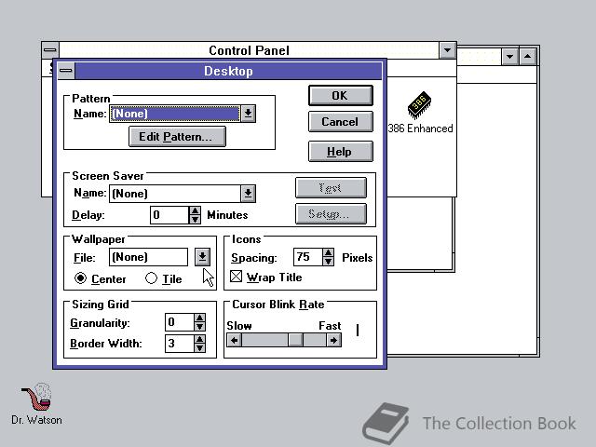The height and width of the screenshot is (447, 596).
Task: Open Help for the Desktop dialog
Action: tap(340, 151)
